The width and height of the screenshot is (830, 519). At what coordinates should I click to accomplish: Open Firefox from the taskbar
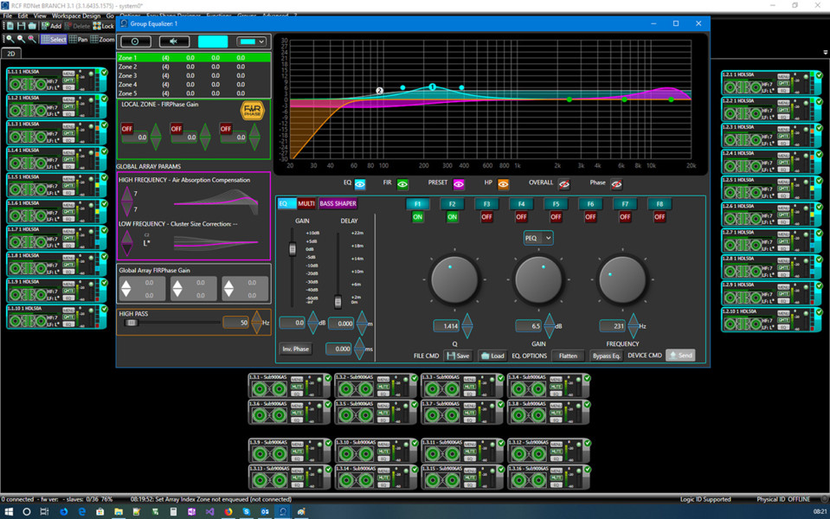pos(228,511)
